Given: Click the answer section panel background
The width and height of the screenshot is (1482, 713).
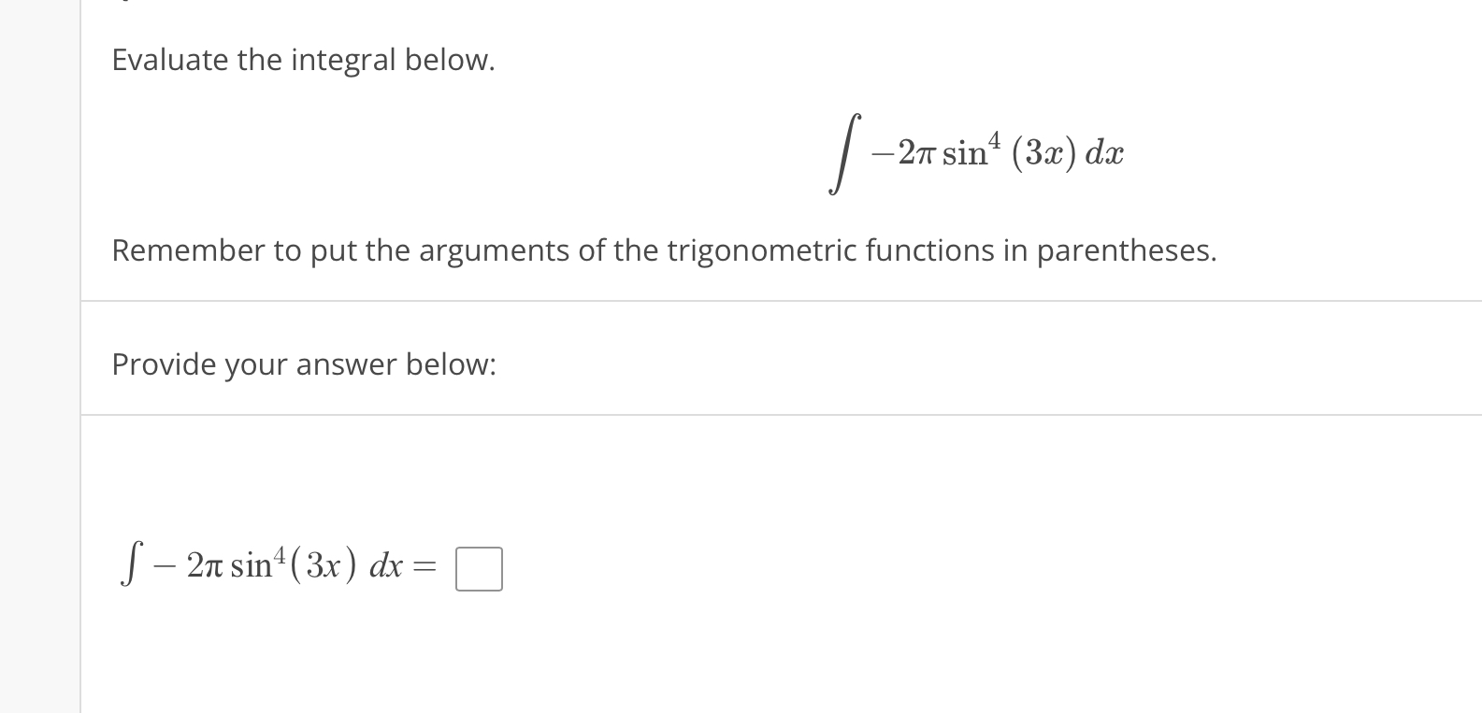Looking at the screenshot, I should point(842,561).
